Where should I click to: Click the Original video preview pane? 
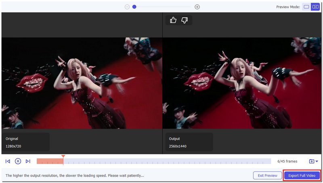pyautogui.click(x=82, y=83)
